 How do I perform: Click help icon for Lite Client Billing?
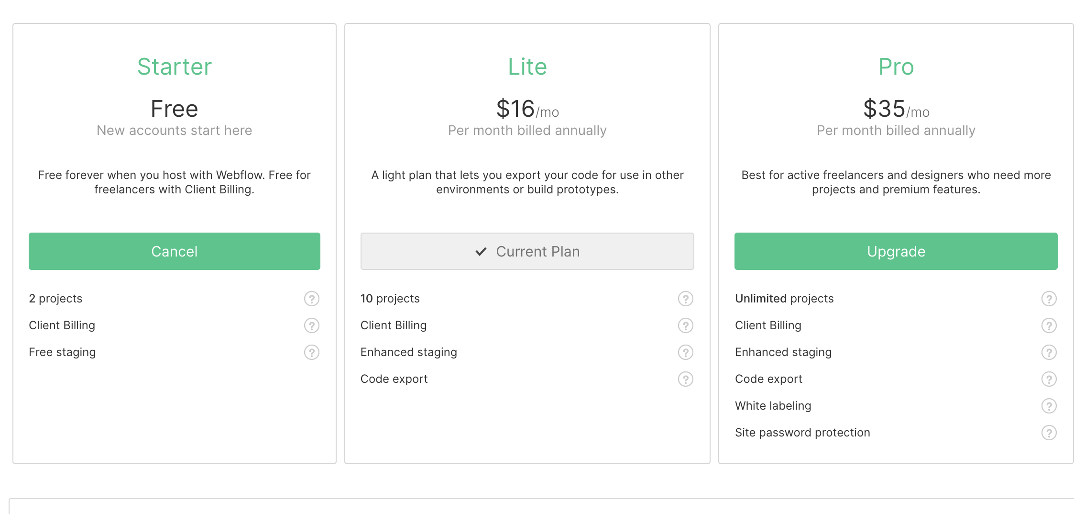tap(686, 325)
